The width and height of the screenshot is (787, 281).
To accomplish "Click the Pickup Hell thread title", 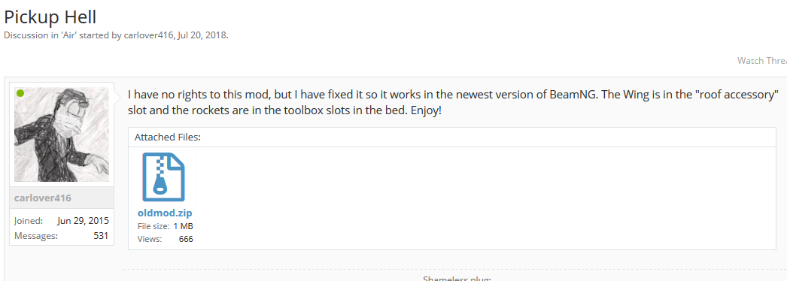I will point(50,17).
